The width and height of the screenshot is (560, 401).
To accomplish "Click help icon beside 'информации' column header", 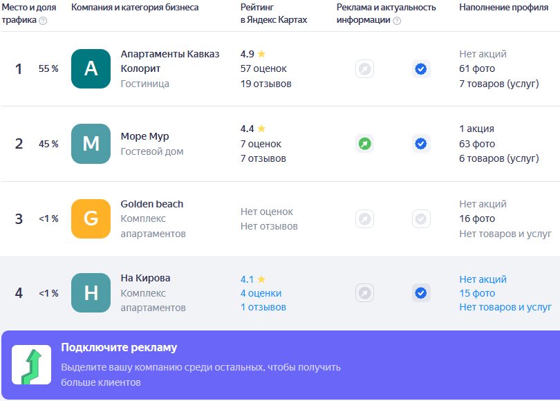I will [x=397, y=21].
